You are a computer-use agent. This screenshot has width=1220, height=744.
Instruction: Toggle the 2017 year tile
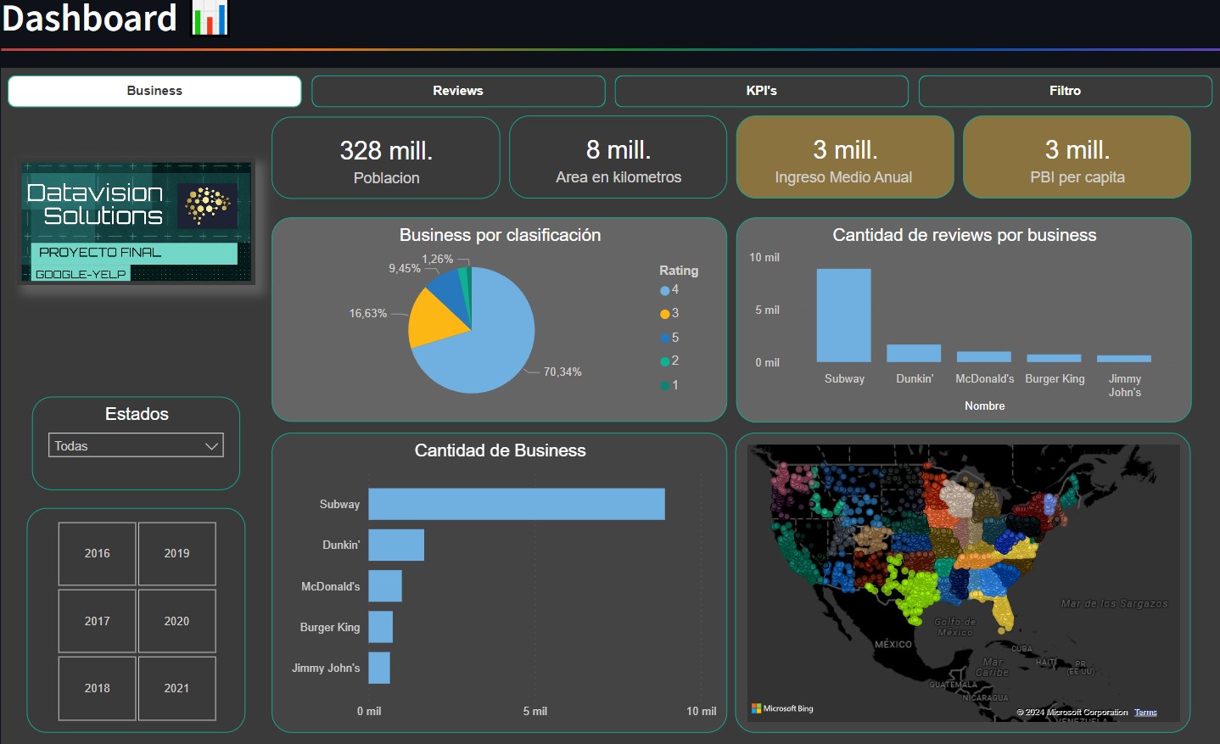[x=98, y=621]
